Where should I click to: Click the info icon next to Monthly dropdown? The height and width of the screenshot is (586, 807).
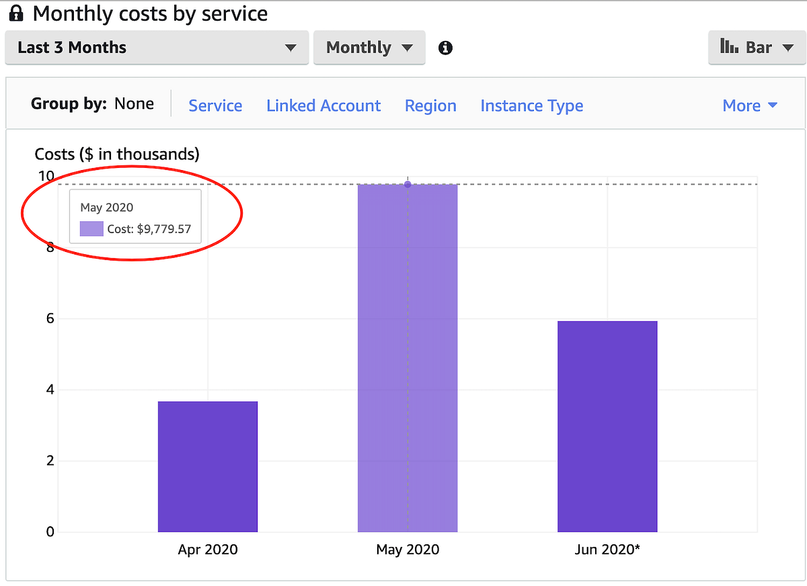click(445, 48)
